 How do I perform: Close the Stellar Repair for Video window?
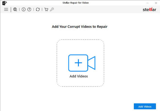coord(156,3)
